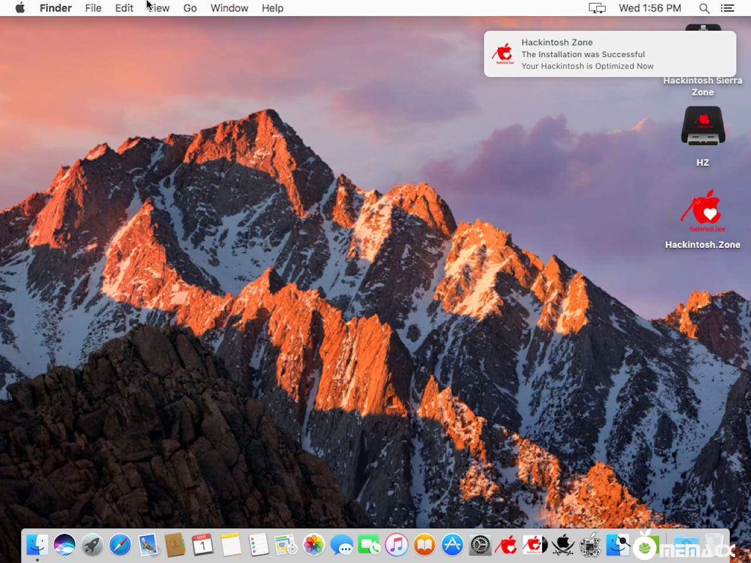This screenshot has width=751, height=563.
Task: Launch Safari from the Dock
Action: [x=120, y=545]
